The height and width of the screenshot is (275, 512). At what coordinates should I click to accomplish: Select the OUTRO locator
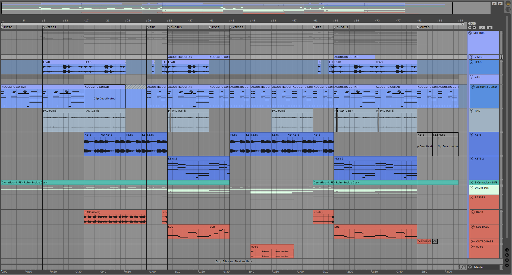424,27
